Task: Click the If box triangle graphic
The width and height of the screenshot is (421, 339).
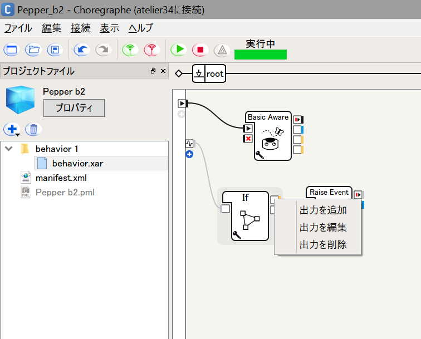Action: point(249,220)
